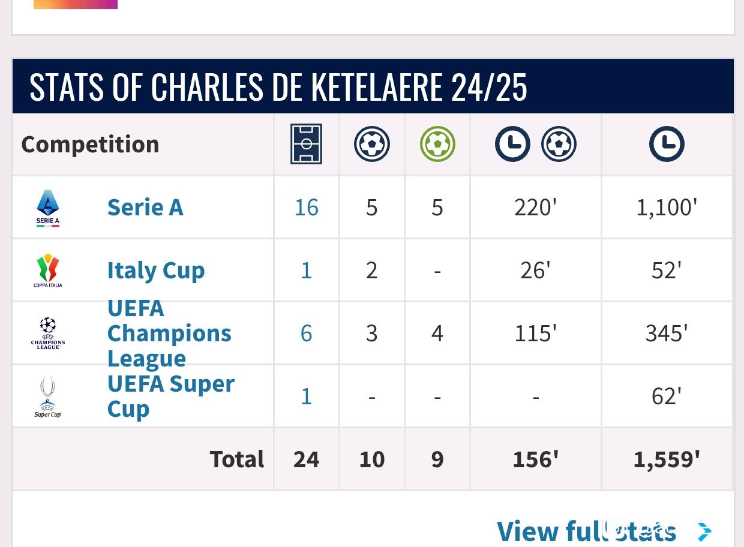Open the Italy Cup competition link
Image resolution: width=744 pixels, height=547 pixels.
tap(156, 270)
